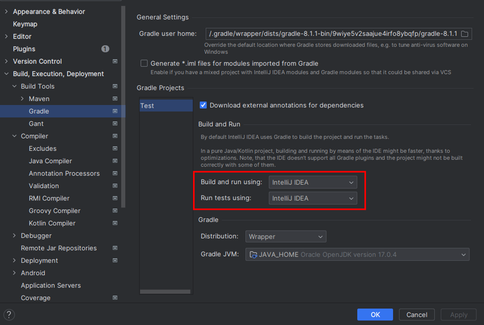This screenshot has width=484, height=325.
Task: Click the horizontal scrollbar under Gradle Projects list
Action: point(165,292)
